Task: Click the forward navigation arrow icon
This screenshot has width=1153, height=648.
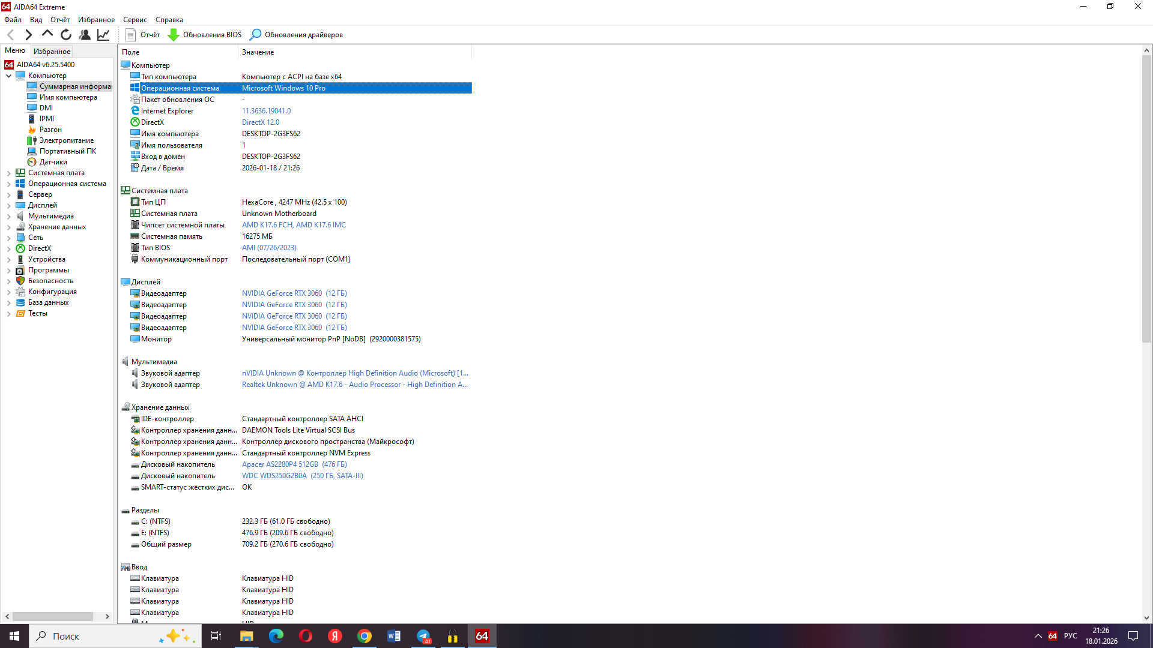Action: 28,35
